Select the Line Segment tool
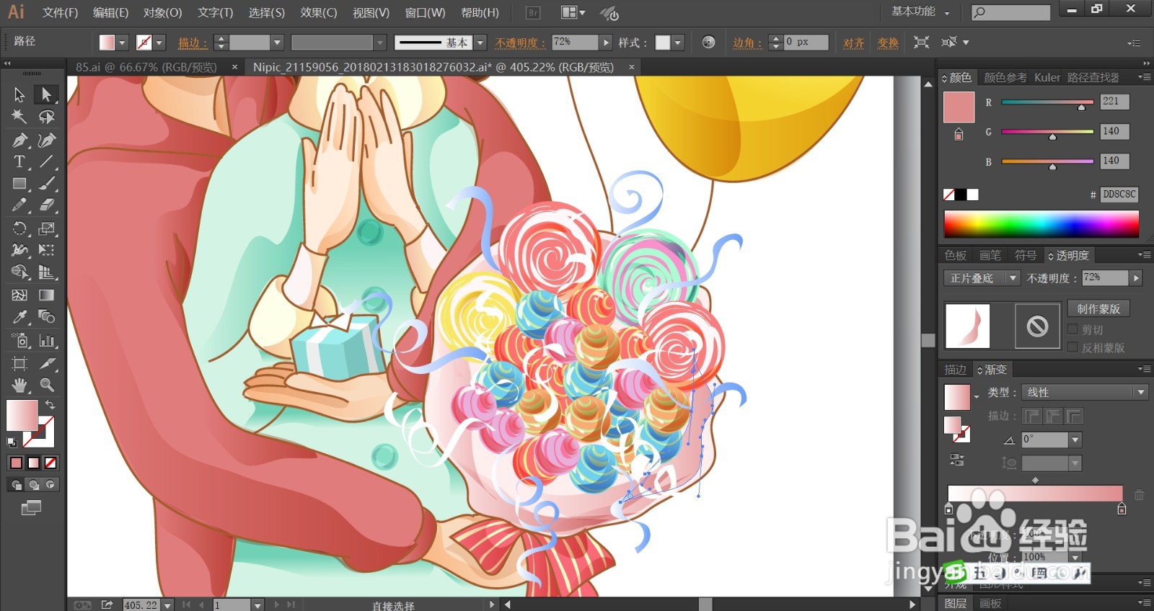1154x611 pixels. tap(47, 161)
